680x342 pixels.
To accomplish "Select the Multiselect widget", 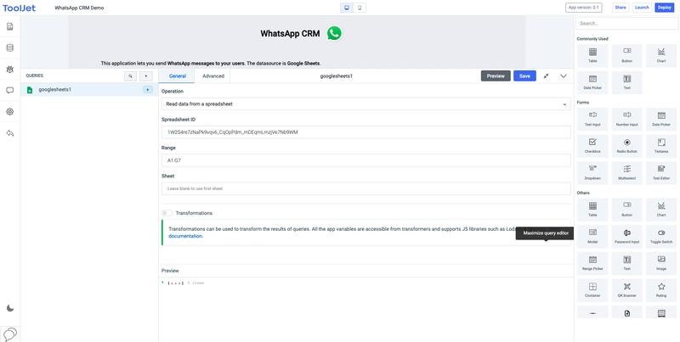I will tap(626, 172).
